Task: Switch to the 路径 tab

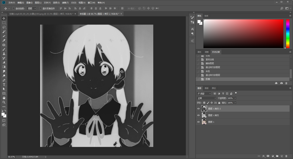Action: [x=214, y=88]
